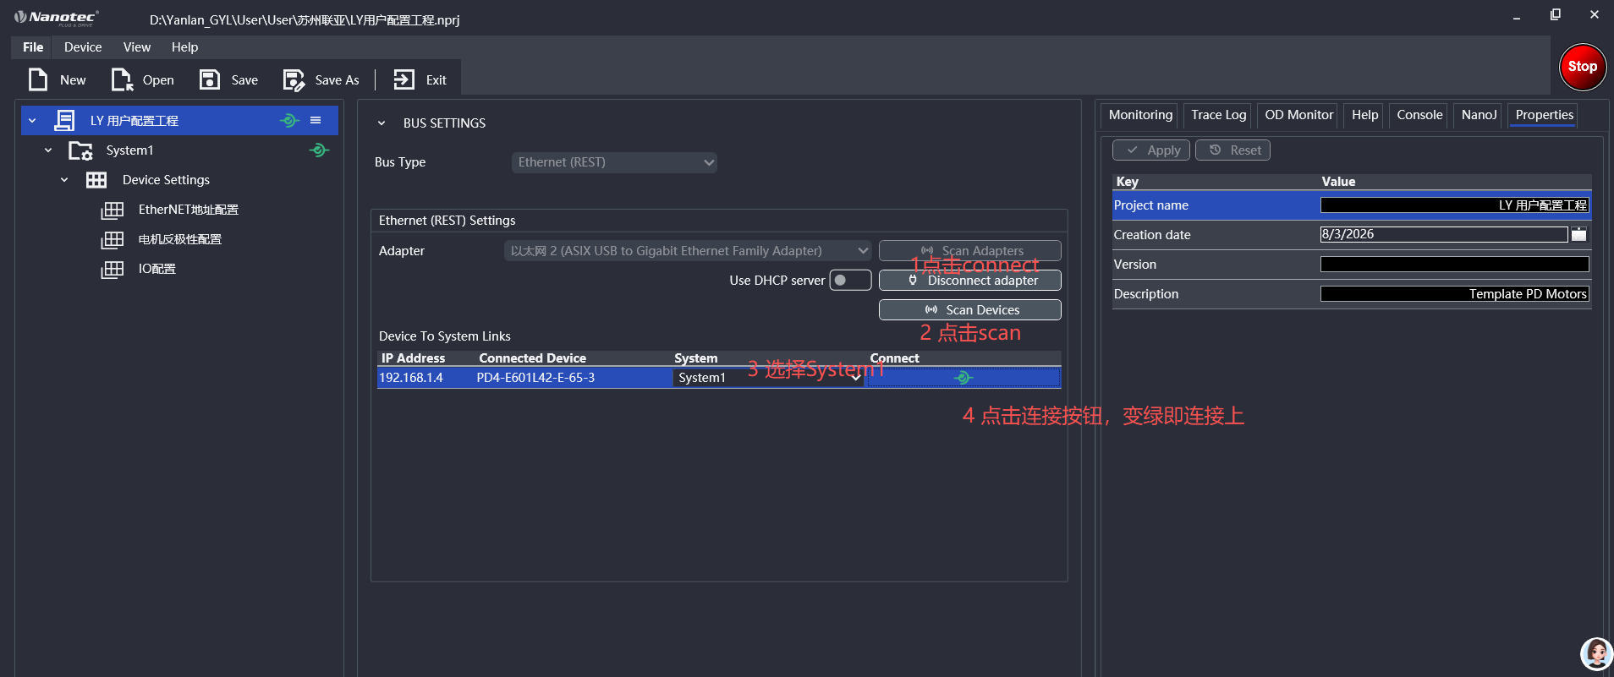Click the Scan Adapters button
The width and height of the screenshot is (1614, 677).
tap(970, 251)
